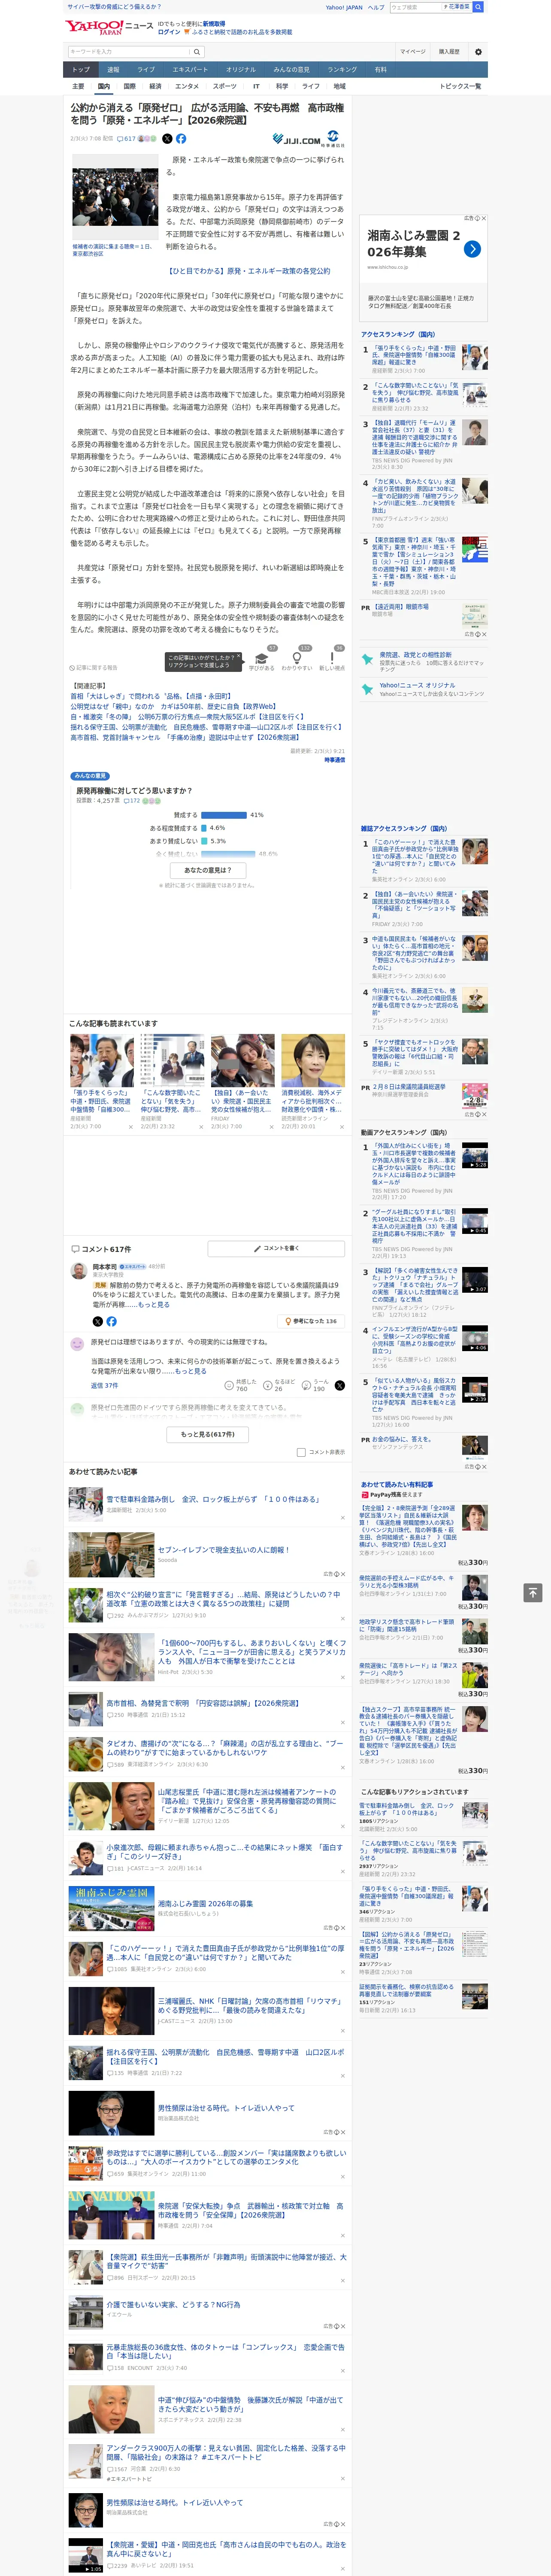Open 高市首相、為替発言で釈明 article
The height and width of the screenshot is (2576, 551).
[x=203, y=1703]
